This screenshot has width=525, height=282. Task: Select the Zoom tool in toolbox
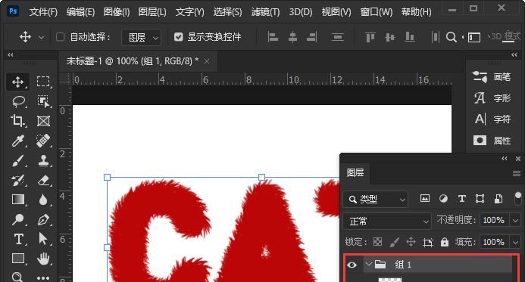point(17,277)
